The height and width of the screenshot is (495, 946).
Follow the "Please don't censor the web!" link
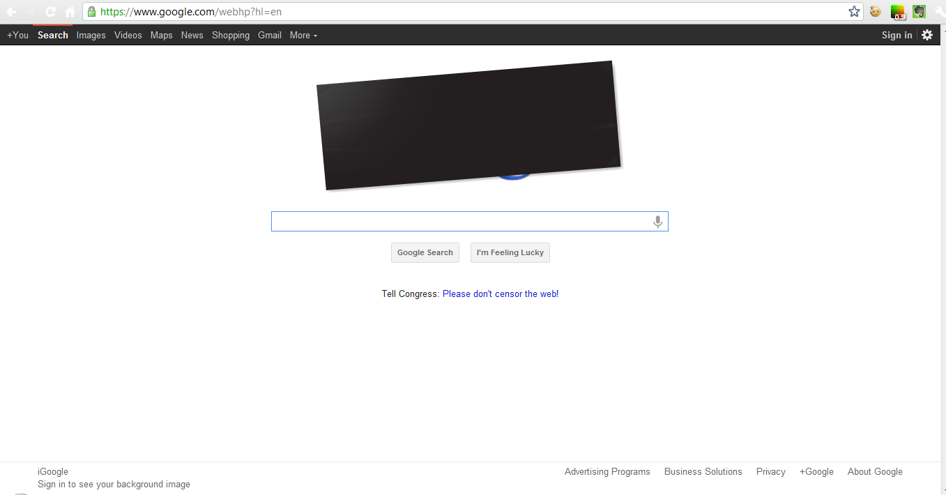[x=500, y=294]
